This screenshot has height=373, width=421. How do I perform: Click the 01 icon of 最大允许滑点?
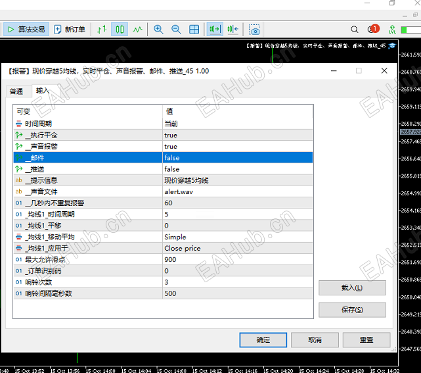18,259
